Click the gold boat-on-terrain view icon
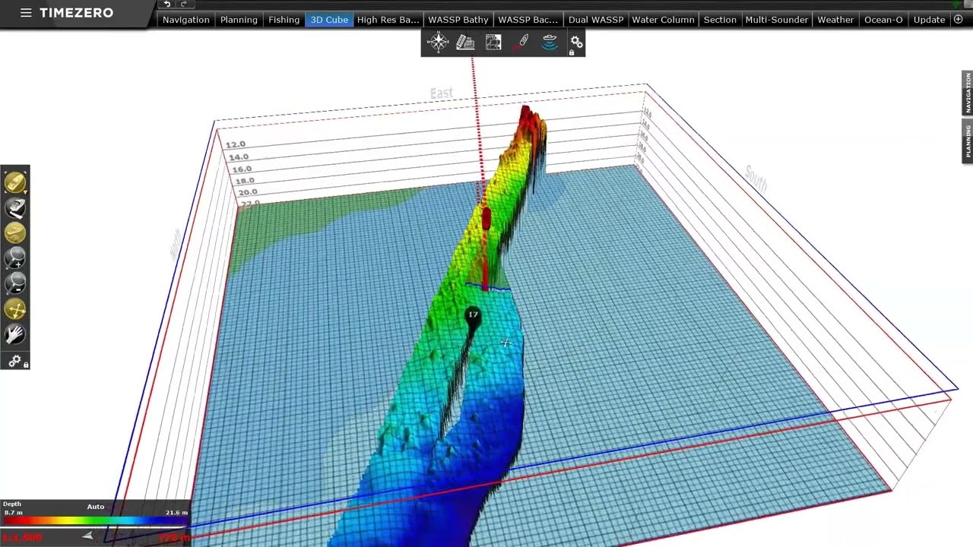 (x=15, y=232)
